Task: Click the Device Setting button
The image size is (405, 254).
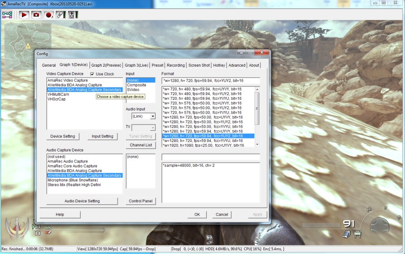Action: tap(63, 136)
